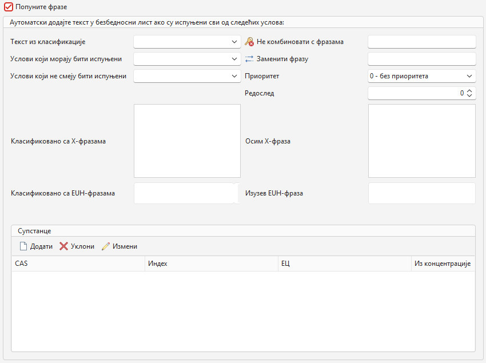Click the ЕЦ column header

tap(345, 264)
